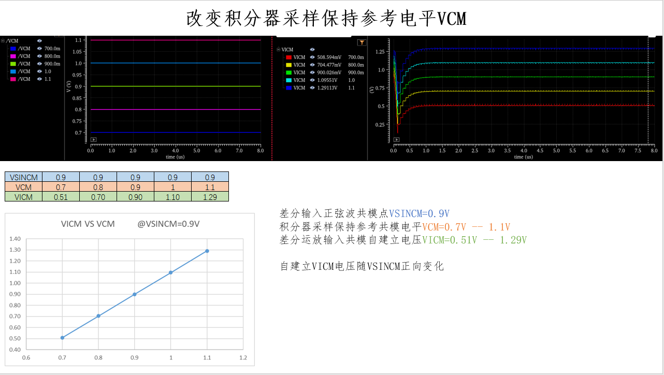664x375 pixels.
Task: Click green swatch of VICM 900.026mV
Action: tap(288, 73)
